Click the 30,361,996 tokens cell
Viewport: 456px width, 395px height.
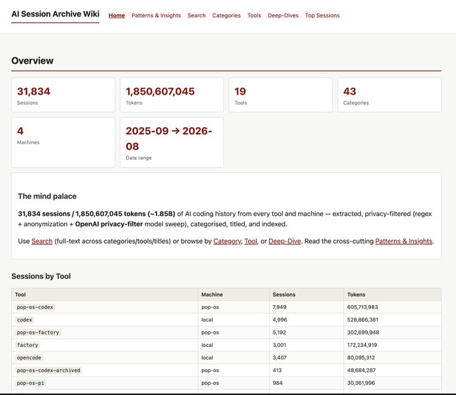(x=392, y=383)
